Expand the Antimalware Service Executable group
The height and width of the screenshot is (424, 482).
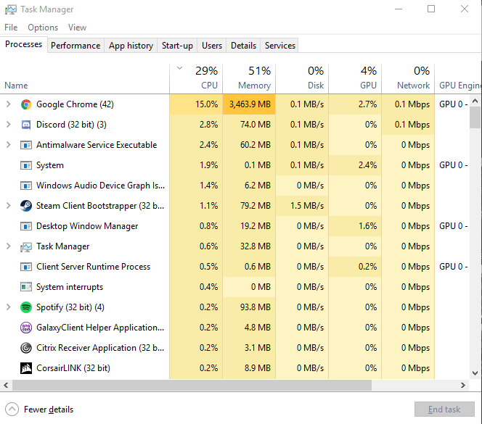pos(9,145)
